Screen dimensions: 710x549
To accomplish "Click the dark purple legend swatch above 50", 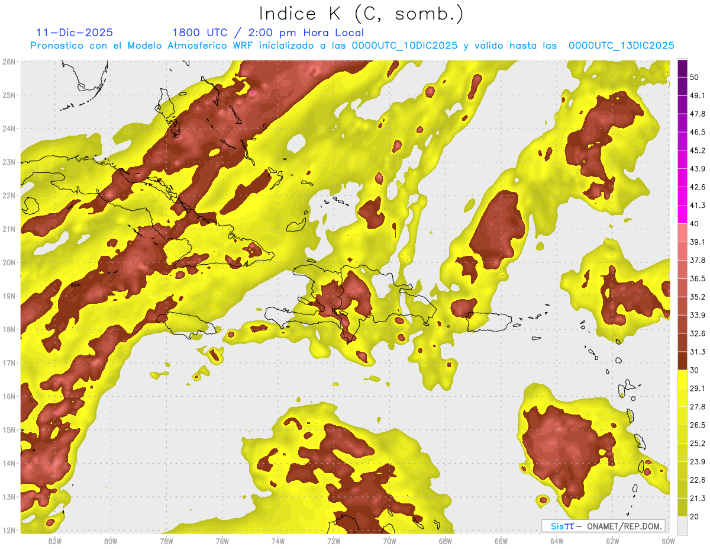I will [x=682, y=67].
